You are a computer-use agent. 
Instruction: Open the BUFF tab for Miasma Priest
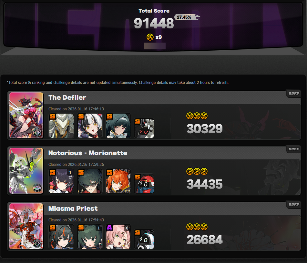[x=294, y=205]
